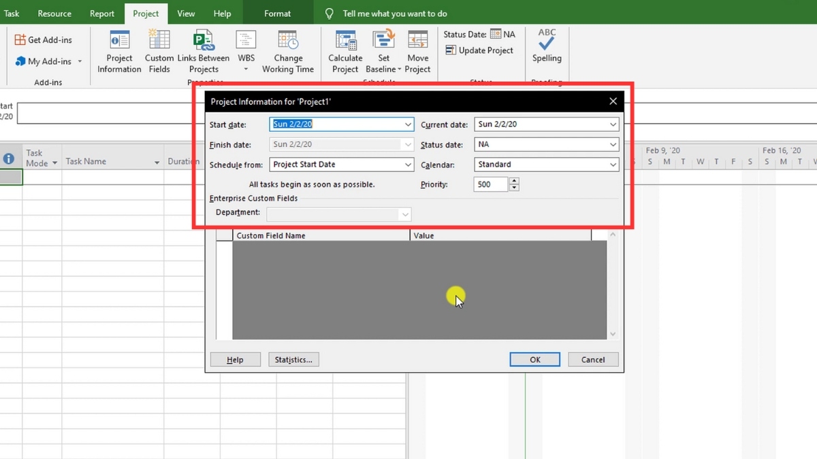The width and height of the screenshot is (817, 459).
Task: Click the Statistics button
Action: (293, 360)
